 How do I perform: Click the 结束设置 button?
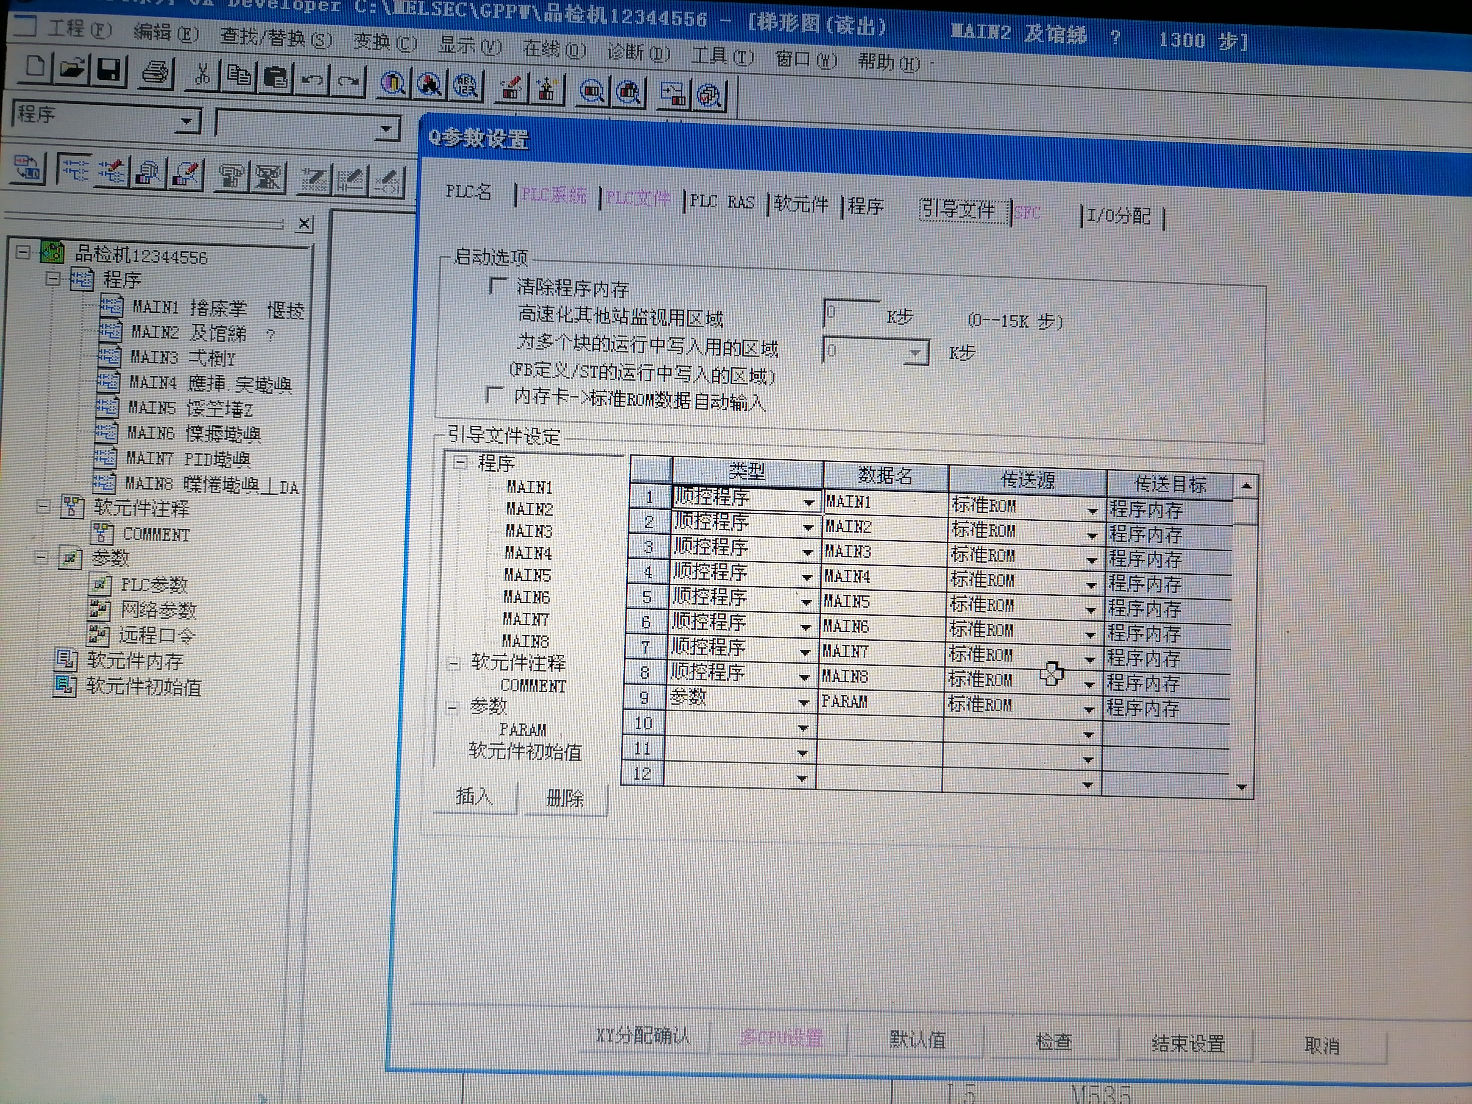1188,1043
